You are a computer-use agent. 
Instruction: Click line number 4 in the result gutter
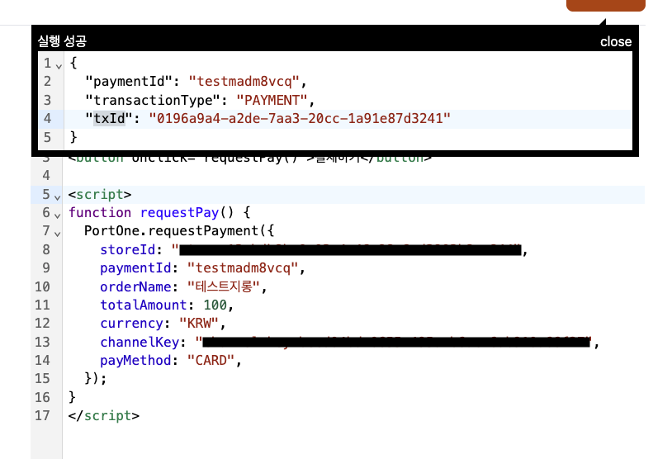click(x=47, y=118)
